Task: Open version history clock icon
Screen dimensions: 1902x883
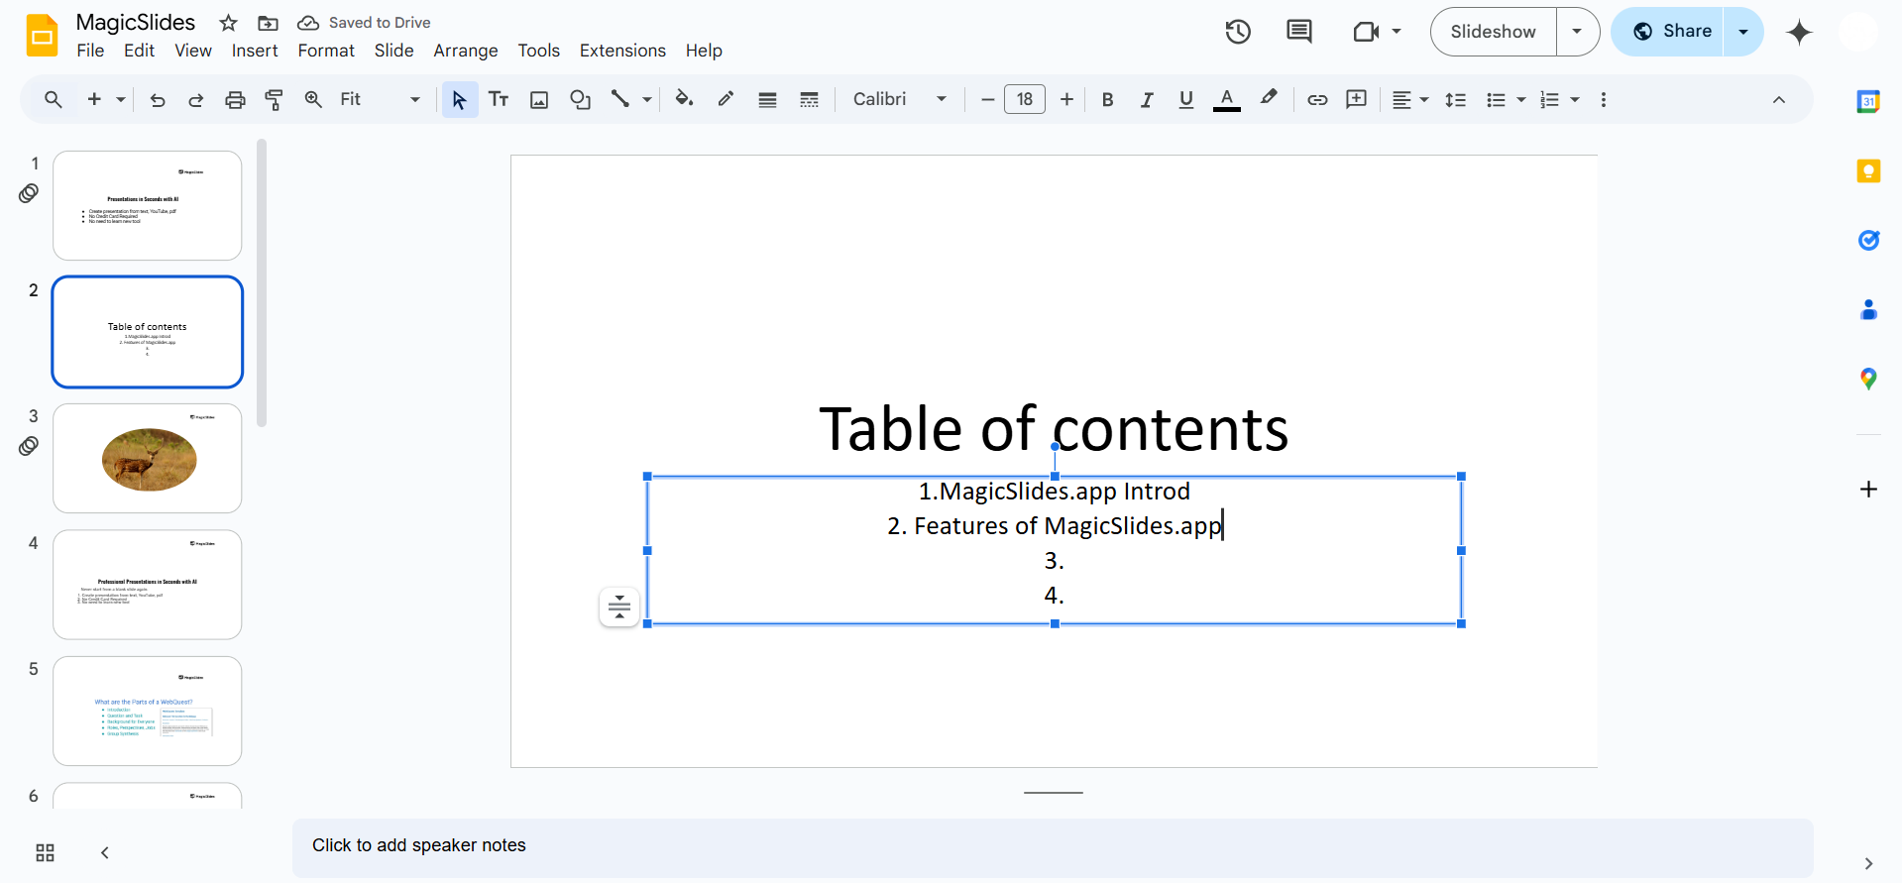Action: tap(1237, 32)
